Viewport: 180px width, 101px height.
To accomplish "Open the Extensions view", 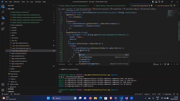I will pyautogui.click(x=3, y=29).
